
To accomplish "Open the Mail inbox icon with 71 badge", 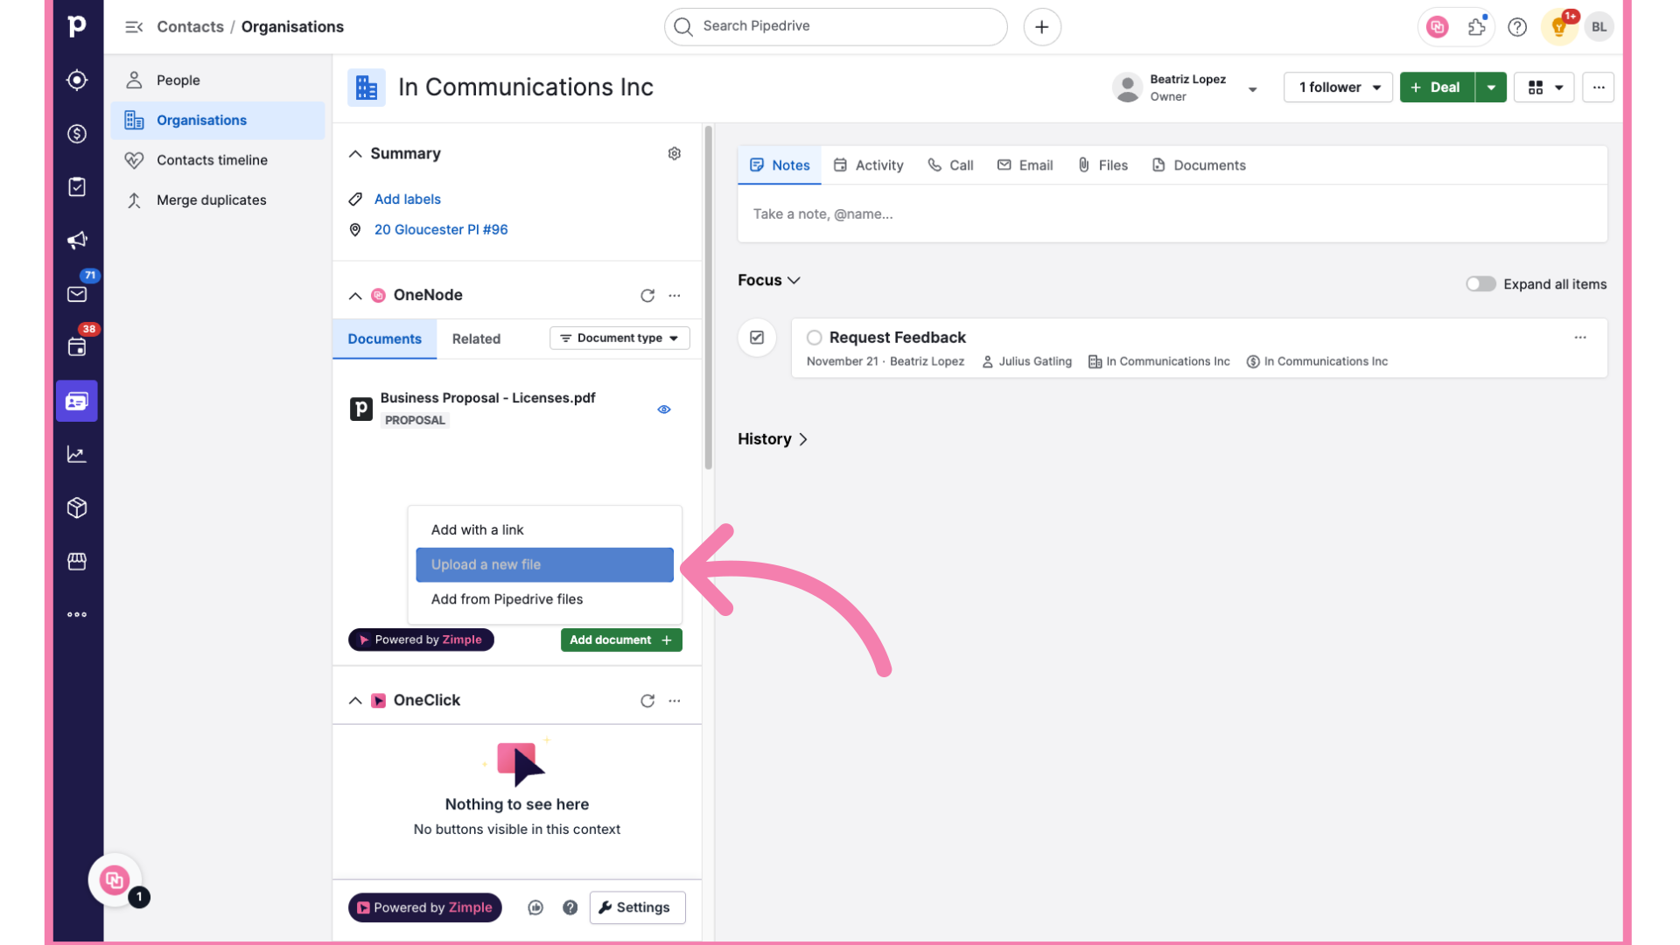I will point(77,293).
